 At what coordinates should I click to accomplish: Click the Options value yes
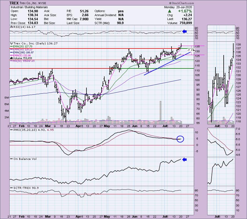click(121, 11)
